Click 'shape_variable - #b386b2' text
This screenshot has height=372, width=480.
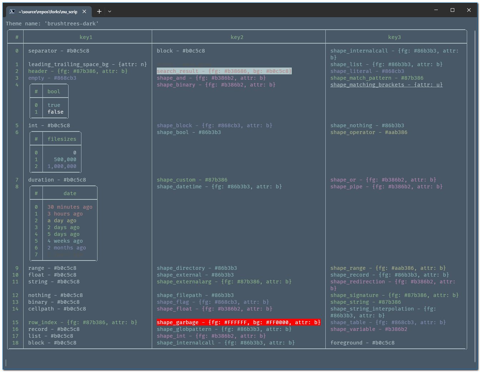[369, 329]
